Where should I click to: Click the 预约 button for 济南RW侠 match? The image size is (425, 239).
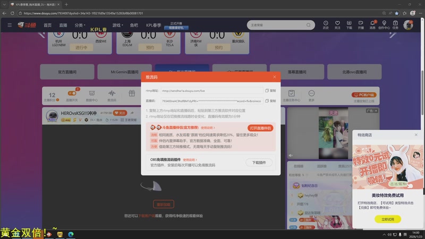coord(218,47)
